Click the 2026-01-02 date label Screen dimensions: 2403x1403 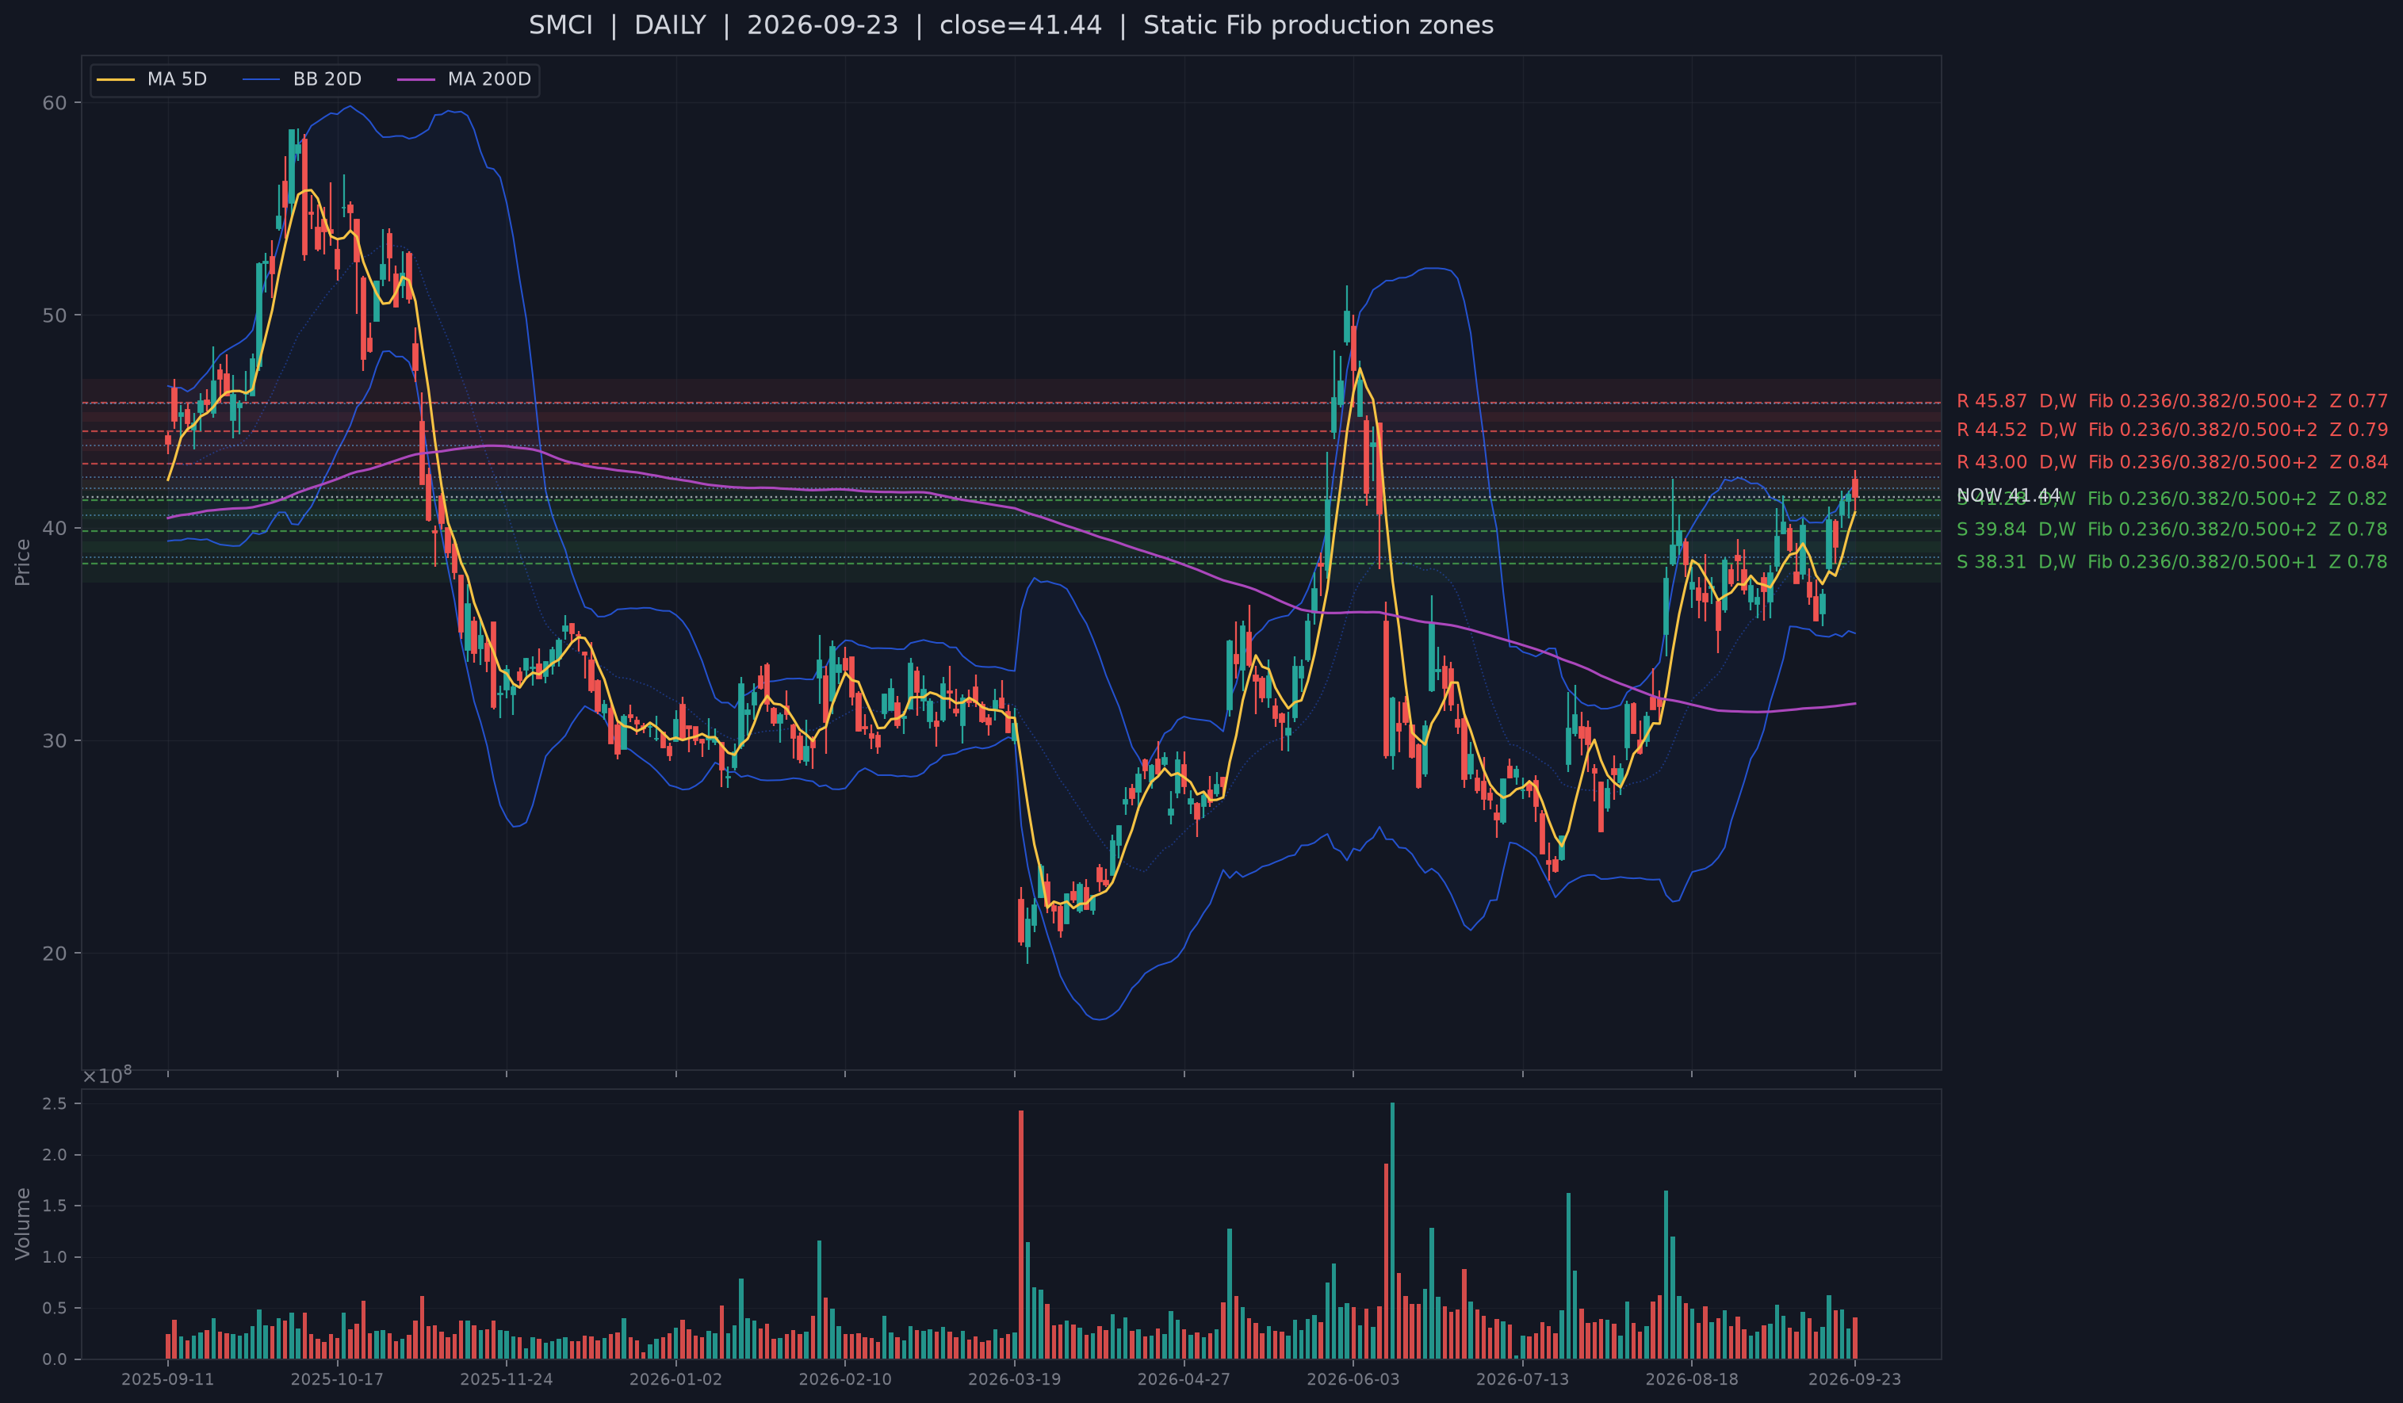pos(676,1379)
